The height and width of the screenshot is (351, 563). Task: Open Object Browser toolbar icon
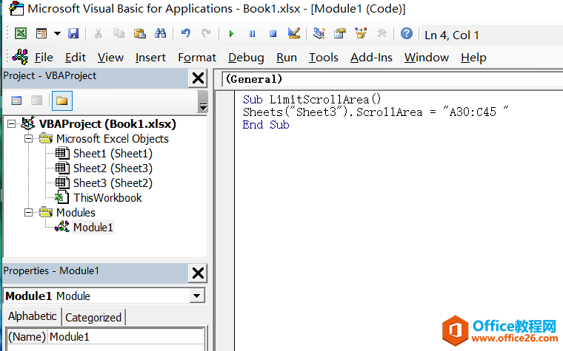point(361,34)
